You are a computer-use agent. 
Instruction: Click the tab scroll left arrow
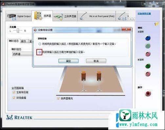(131, 19)
